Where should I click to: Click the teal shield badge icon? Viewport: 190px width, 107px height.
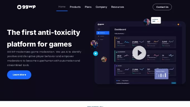click(95, 53)
